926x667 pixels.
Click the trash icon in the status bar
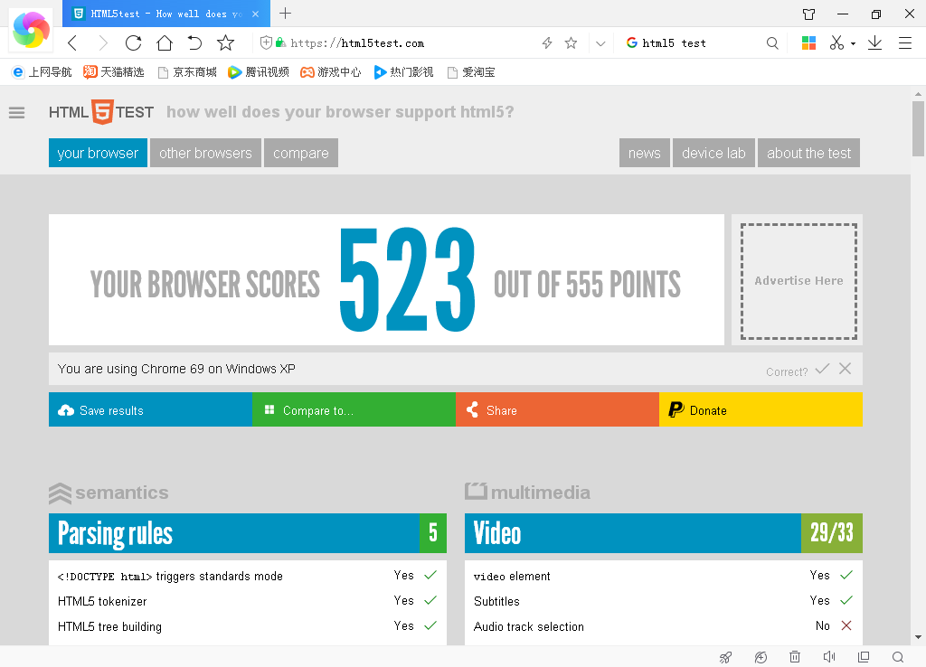point(795,657)
